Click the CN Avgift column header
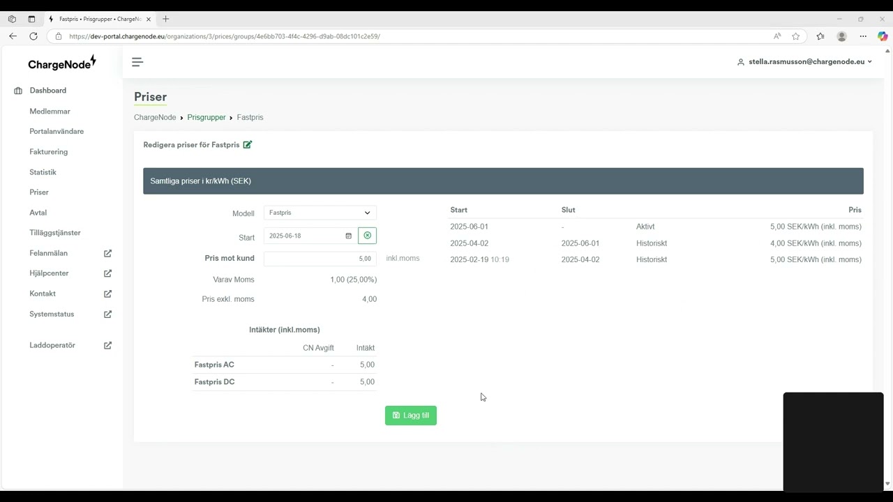893x502 pixels. click(x=318, y=348)
